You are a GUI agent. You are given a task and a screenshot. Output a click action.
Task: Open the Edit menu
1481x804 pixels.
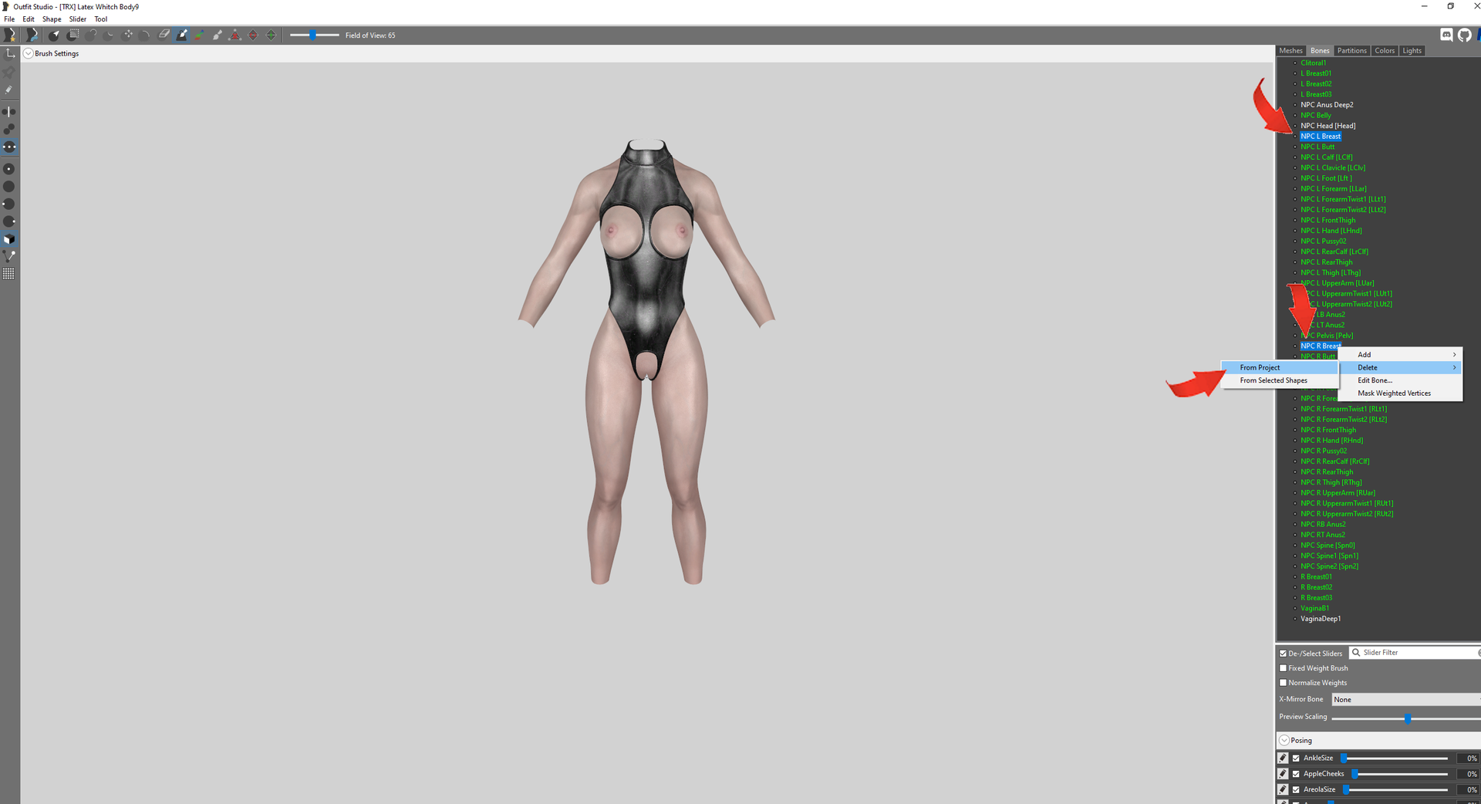(x=29, y=19)
